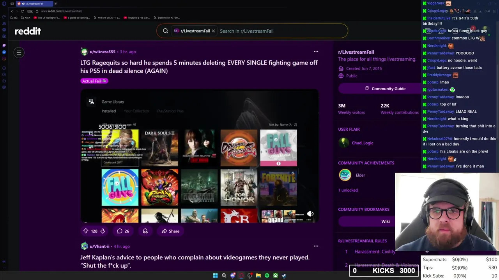Click the Elder achievement badge
This screenshot has width=499, height=280.
coord(345,175)
